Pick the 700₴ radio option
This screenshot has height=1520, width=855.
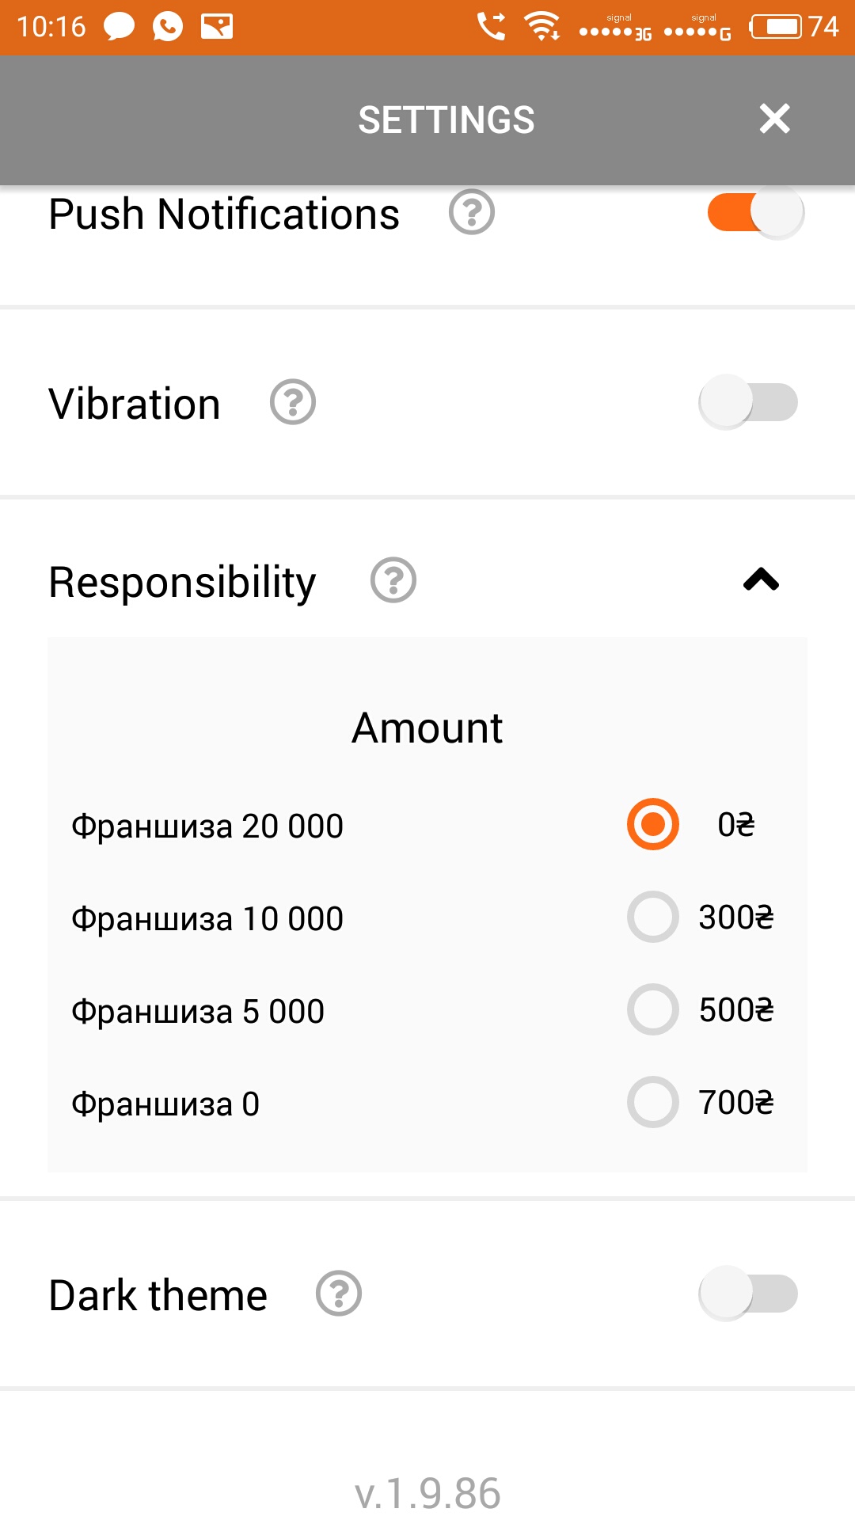(x=653, y=1102)
